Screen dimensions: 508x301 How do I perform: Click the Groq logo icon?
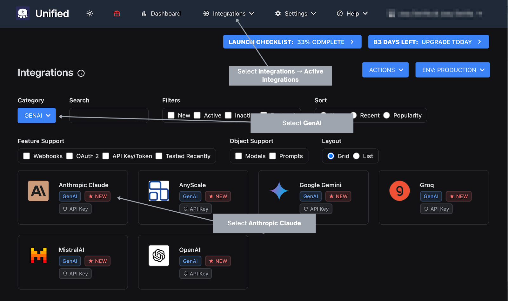(399, 191)
